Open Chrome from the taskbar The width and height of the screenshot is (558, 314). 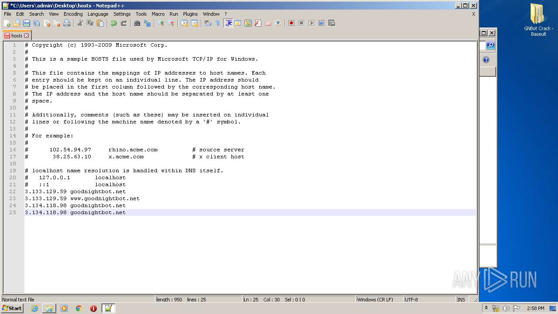[79, 308]
